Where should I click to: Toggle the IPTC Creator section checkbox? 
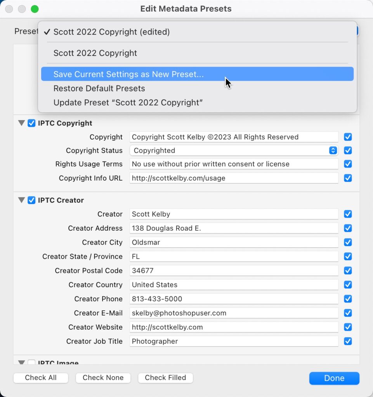[x=31, y=200]
